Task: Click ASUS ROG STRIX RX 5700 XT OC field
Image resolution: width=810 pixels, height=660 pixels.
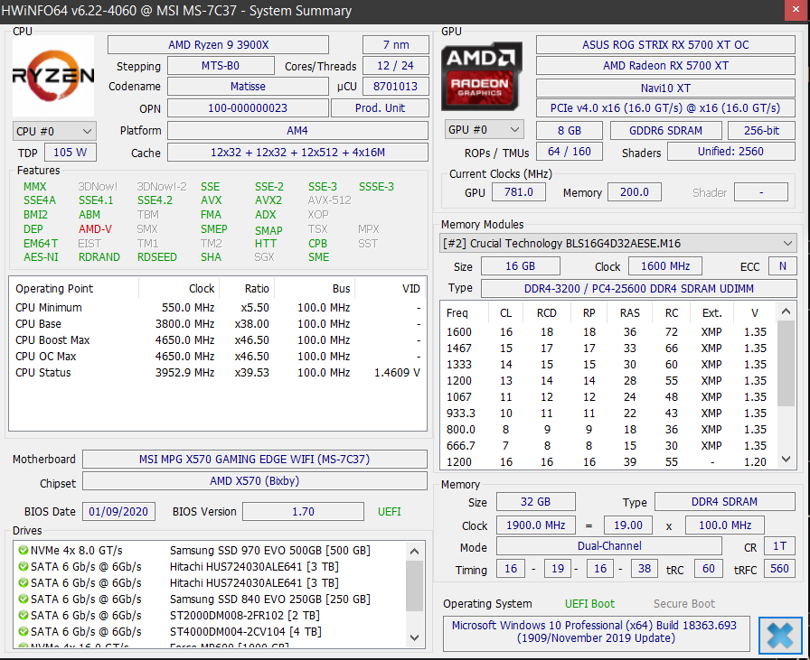Action: 665,45
